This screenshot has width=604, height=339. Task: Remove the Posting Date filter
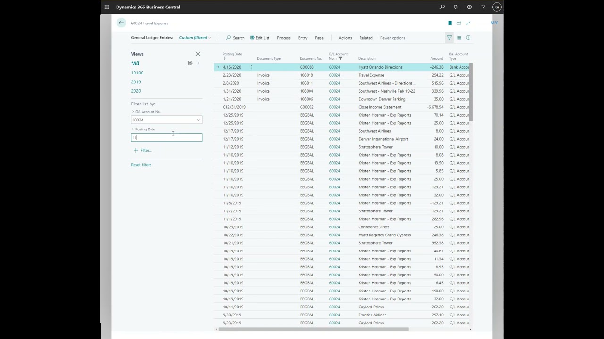133,129
